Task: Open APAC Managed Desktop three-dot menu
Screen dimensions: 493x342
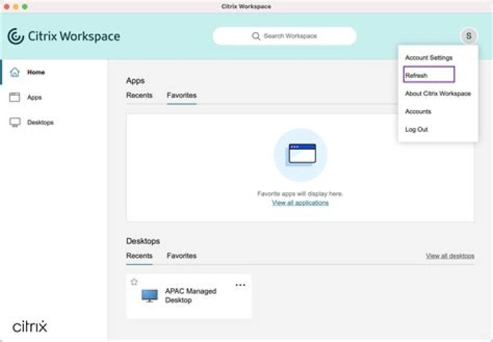Action: [240, 285]
